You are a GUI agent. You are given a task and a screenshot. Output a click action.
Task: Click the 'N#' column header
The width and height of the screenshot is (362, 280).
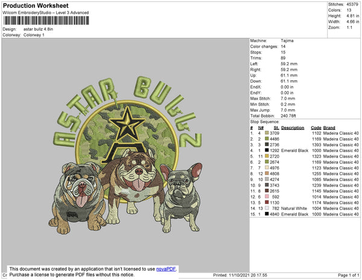pyautogui.click(x=261, y=128)
